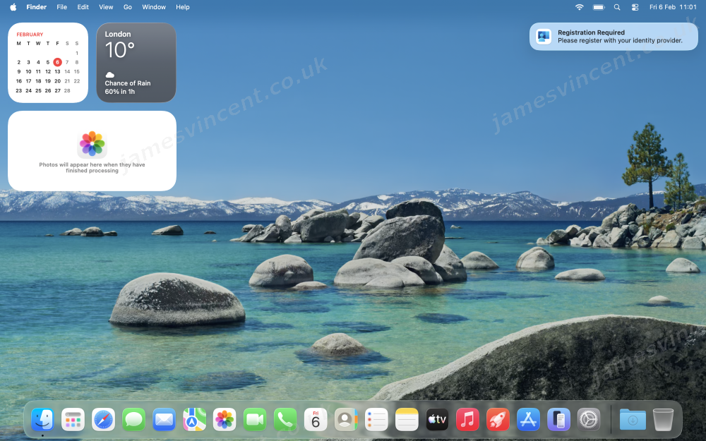Viewport: 706px width, 441px height.
Task: Launch FaceTime from the Dock
Action: [x=255, y=420]
